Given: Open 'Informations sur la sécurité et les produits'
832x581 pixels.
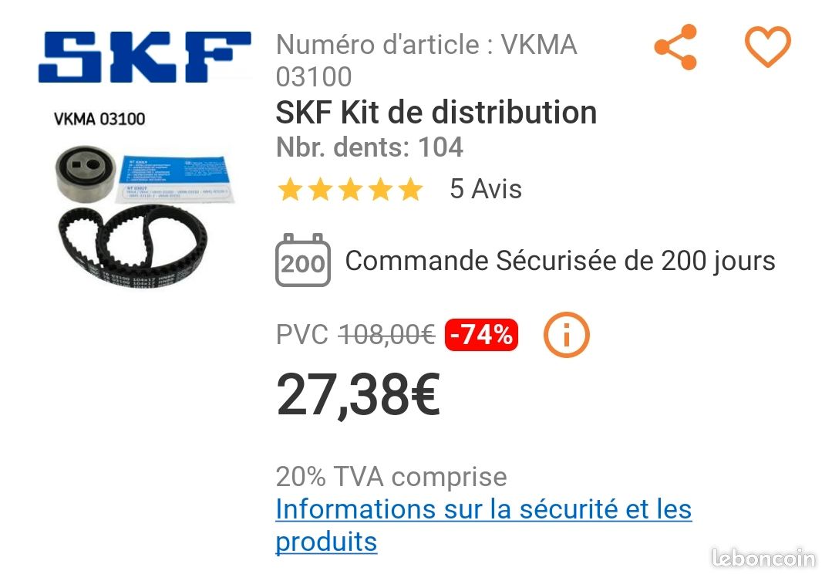Looking at the screenshot, I should 483,525.
